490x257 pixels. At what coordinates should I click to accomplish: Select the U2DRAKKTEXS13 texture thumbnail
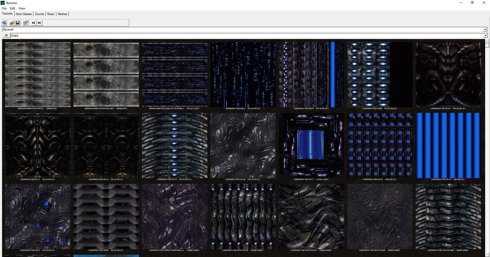(x=175, y=146)
